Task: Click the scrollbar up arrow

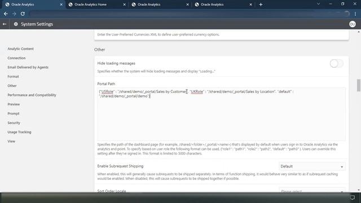Action: 359,32
